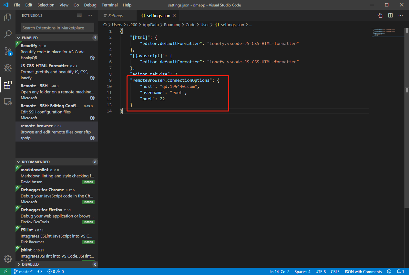Click the port value 22
This screenshot has width=409, height=275.
click(162, 99)
